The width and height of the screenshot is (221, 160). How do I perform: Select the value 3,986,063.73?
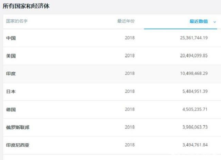[195, 127]
